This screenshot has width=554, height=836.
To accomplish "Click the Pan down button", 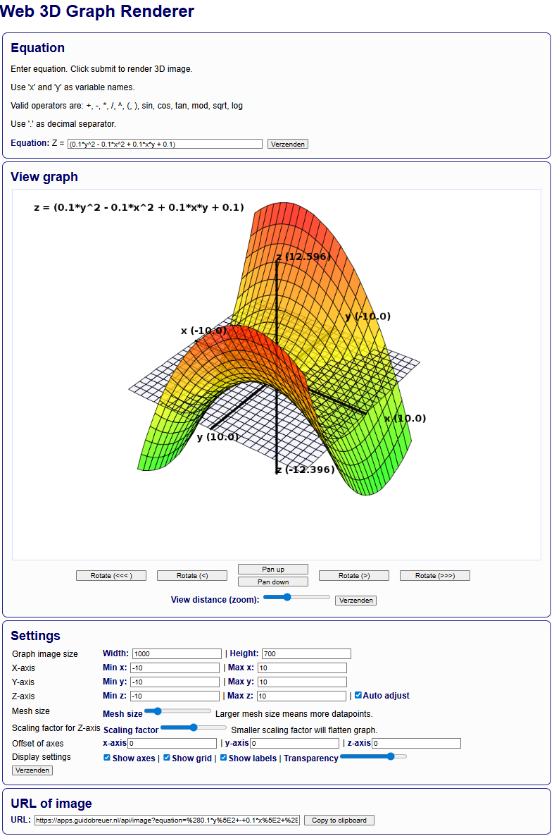I will click(273, 582).
